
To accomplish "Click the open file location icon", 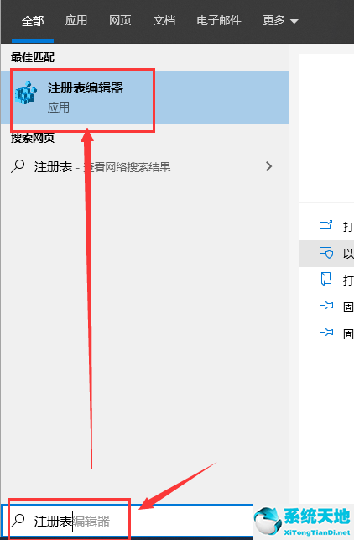I will pyautogui.click(x=325, y=279).
